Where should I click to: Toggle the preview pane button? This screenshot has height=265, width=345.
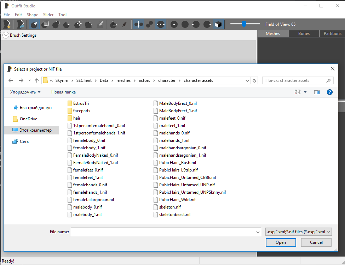[x=317, y=92]
